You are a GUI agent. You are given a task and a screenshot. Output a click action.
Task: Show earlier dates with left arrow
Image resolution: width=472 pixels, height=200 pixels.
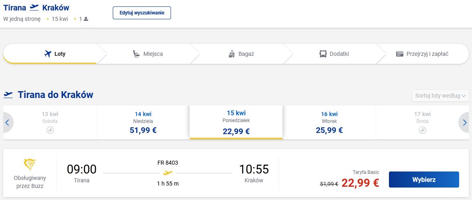pos(7,123)
